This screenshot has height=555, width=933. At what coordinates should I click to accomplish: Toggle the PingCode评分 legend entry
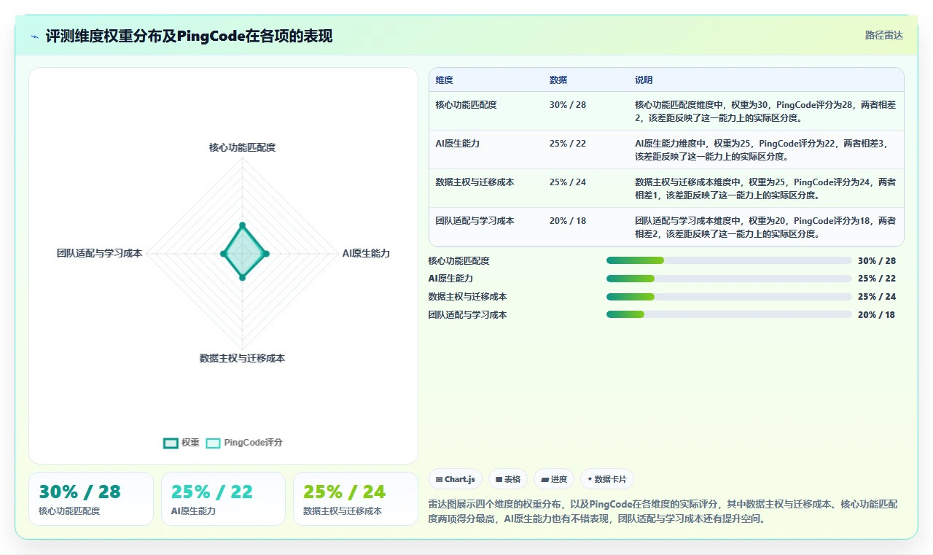[x=244, y=443]
